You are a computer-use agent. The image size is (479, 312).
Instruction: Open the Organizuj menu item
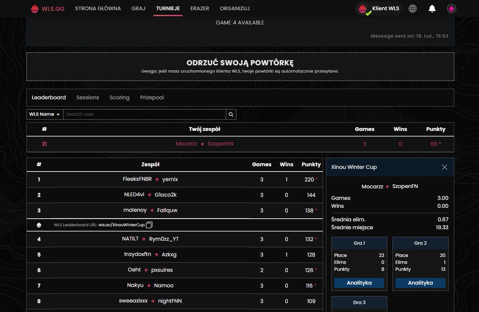click(x=235, y=8)
